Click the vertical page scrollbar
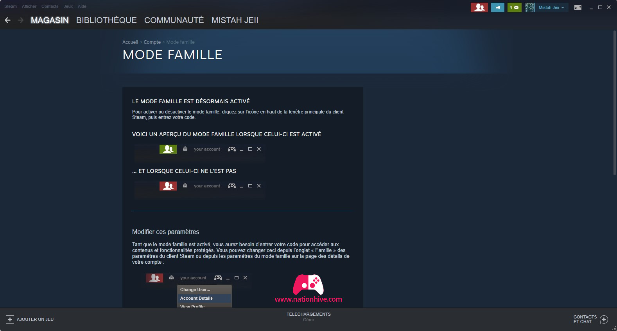 tap(615, 103)
